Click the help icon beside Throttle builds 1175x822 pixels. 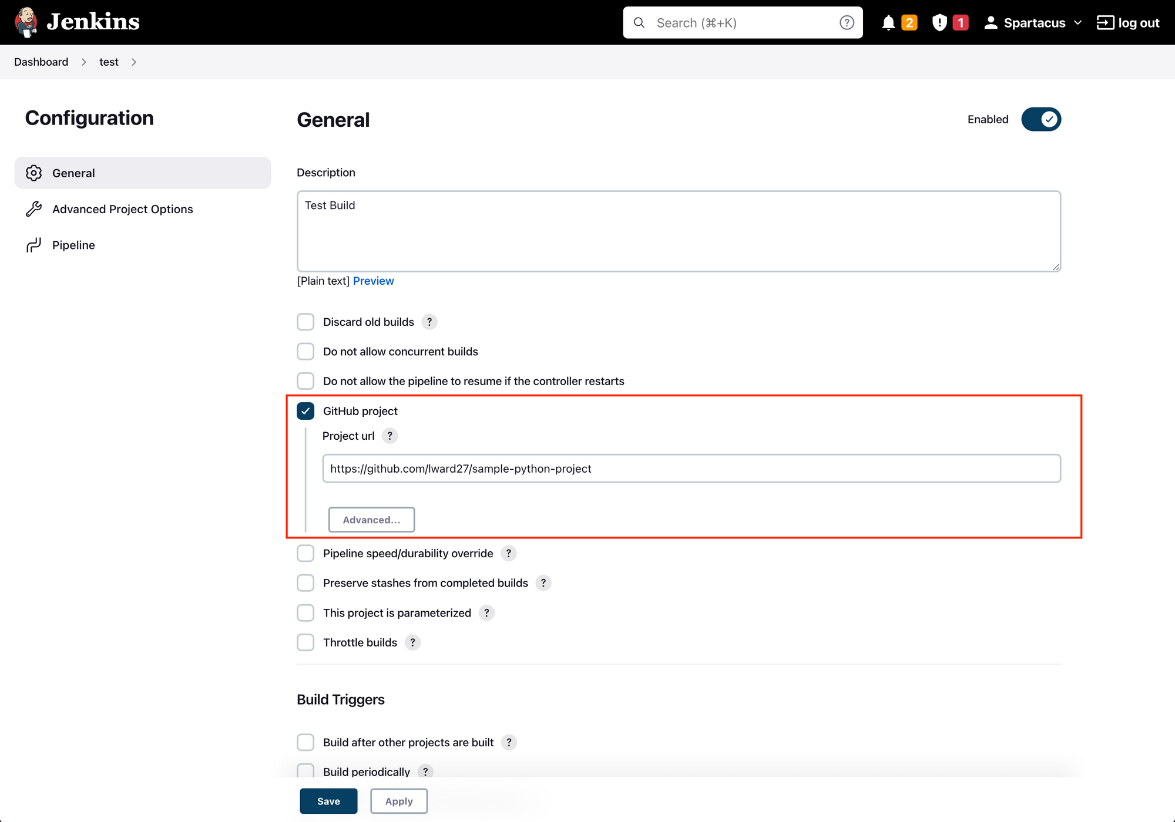(412, 642)
